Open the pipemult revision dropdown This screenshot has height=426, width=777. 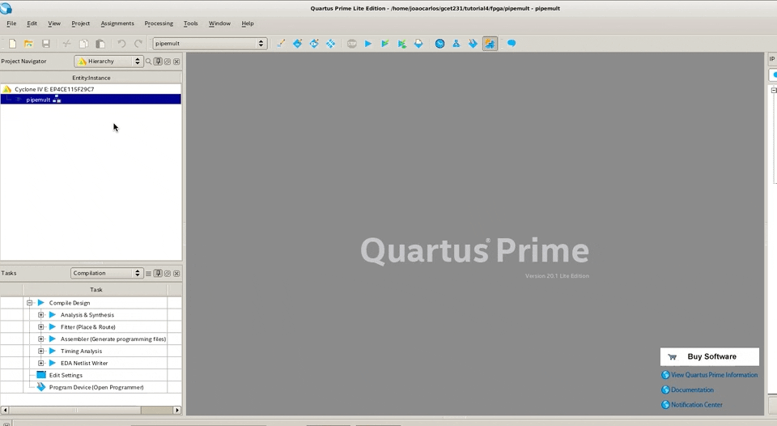tap(210, 44)
